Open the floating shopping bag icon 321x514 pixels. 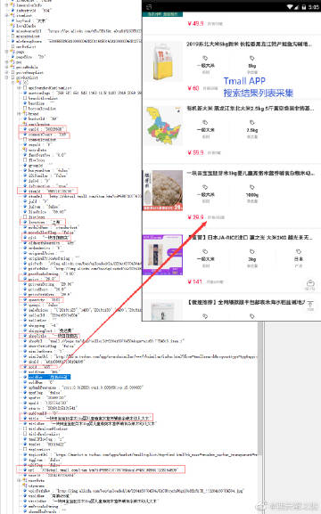(310, 283)
